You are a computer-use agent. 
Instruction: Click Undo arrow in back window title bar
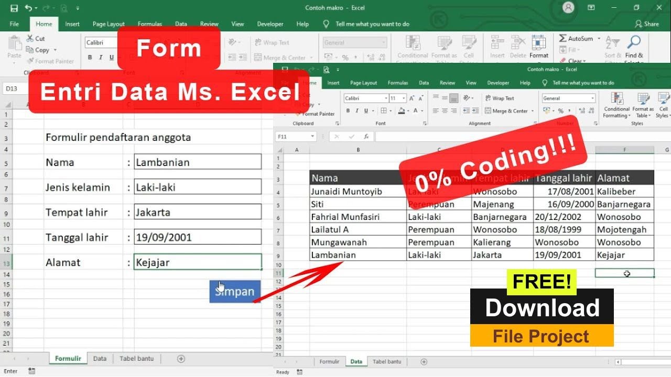[x=28, y=8]
